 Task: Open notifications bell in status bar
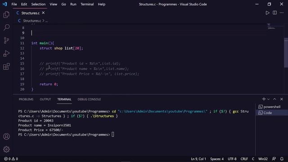[282, 159]
